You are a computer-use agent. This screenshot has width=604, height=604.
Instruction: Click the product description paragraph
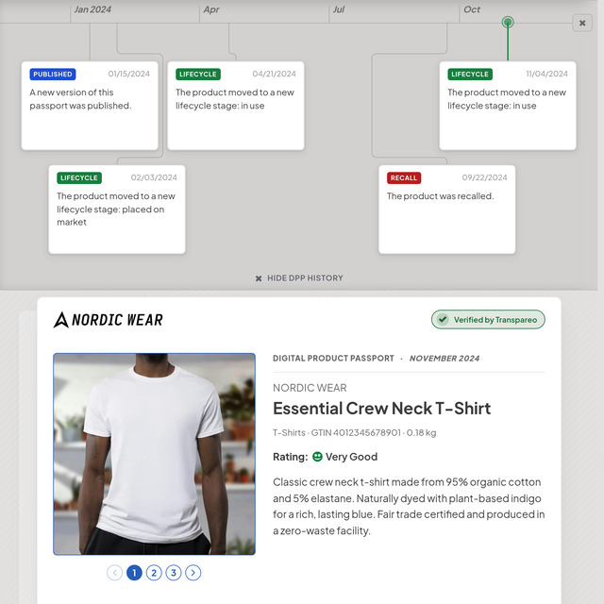[409, 507]
